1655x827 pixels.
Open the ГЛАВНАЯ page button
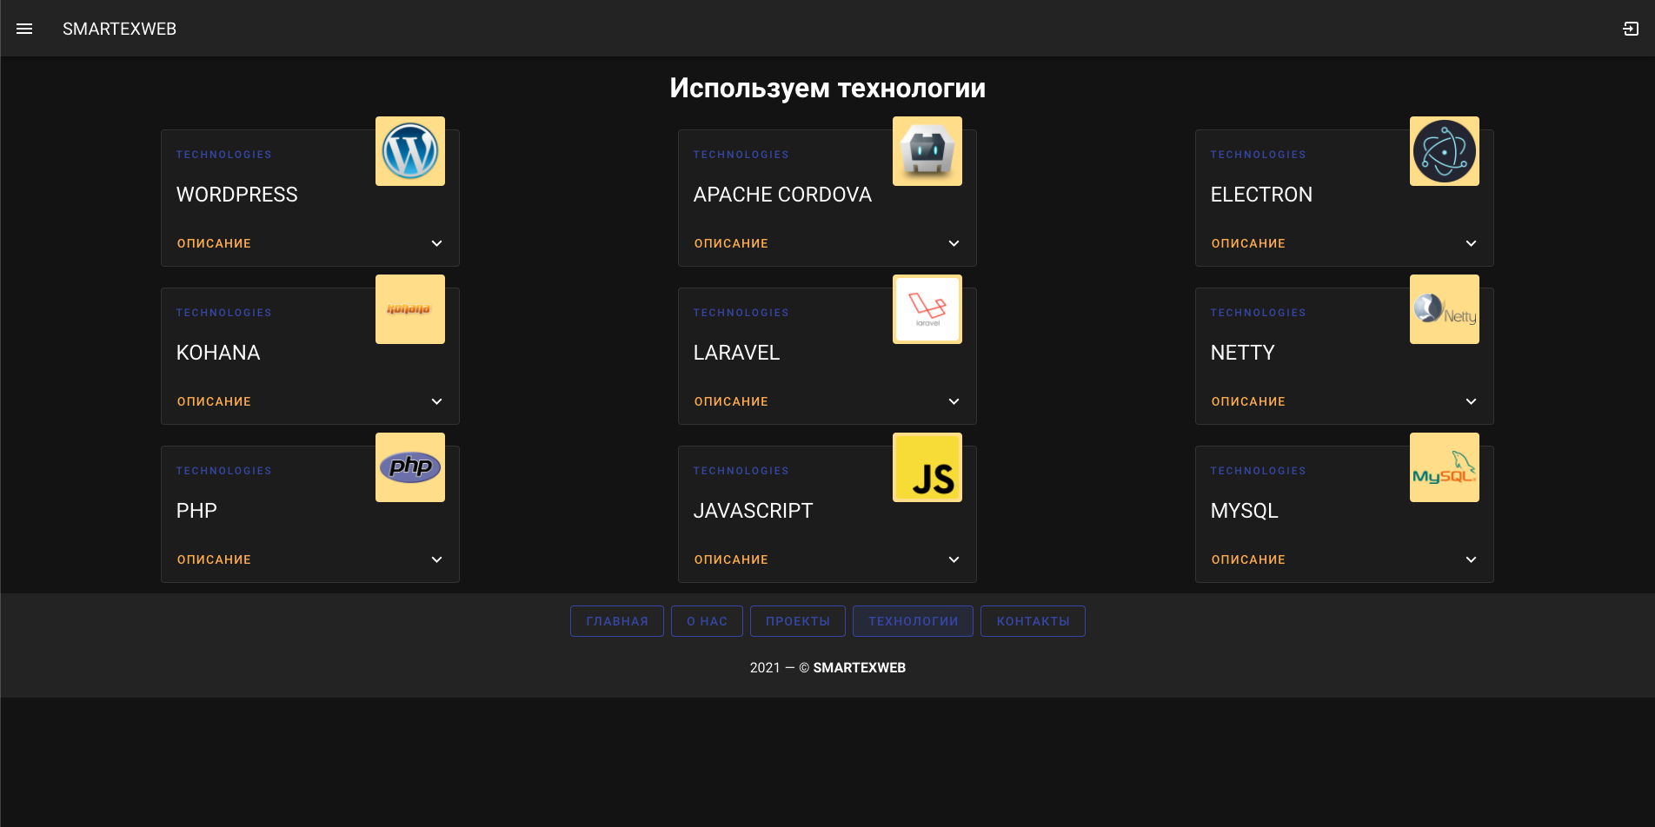[616, 620]
